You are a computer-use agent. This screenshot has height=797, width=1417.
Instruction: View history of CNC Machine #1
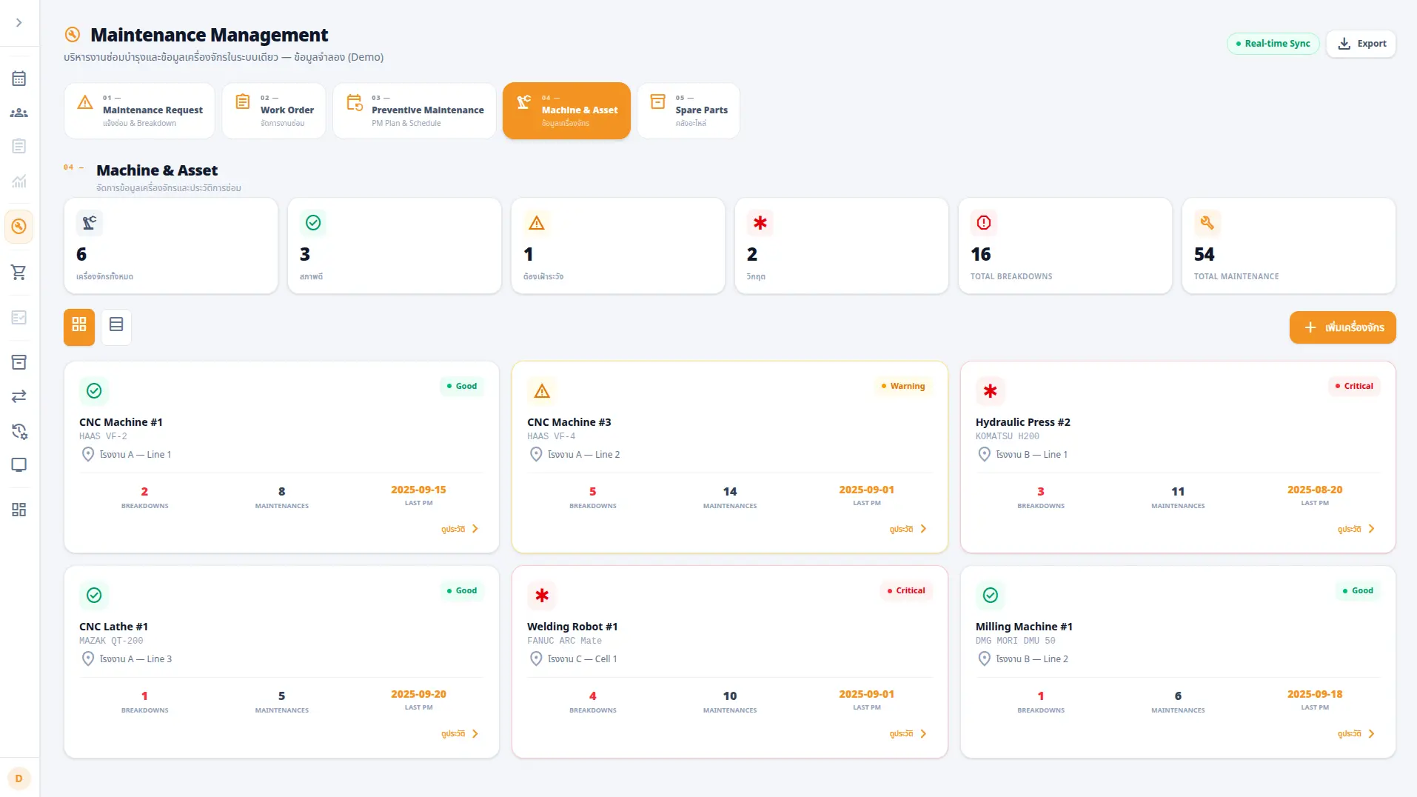tap(460, 529)
